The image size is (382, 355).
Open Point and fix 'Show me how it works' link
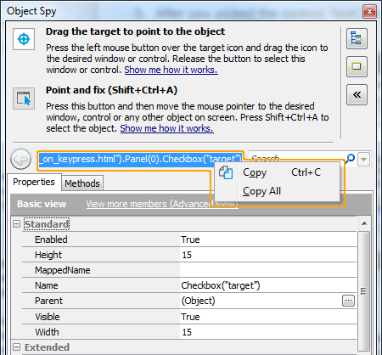(166, 128)
